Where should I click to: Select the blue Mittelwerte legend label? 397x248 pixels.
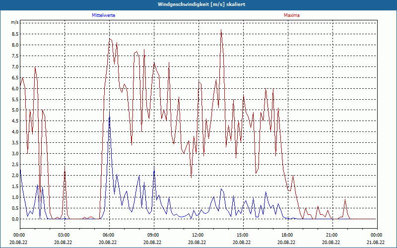104,15
